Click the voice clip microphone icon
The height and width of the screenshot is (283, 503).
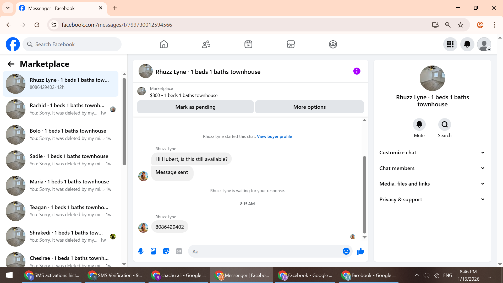[141, 251]
